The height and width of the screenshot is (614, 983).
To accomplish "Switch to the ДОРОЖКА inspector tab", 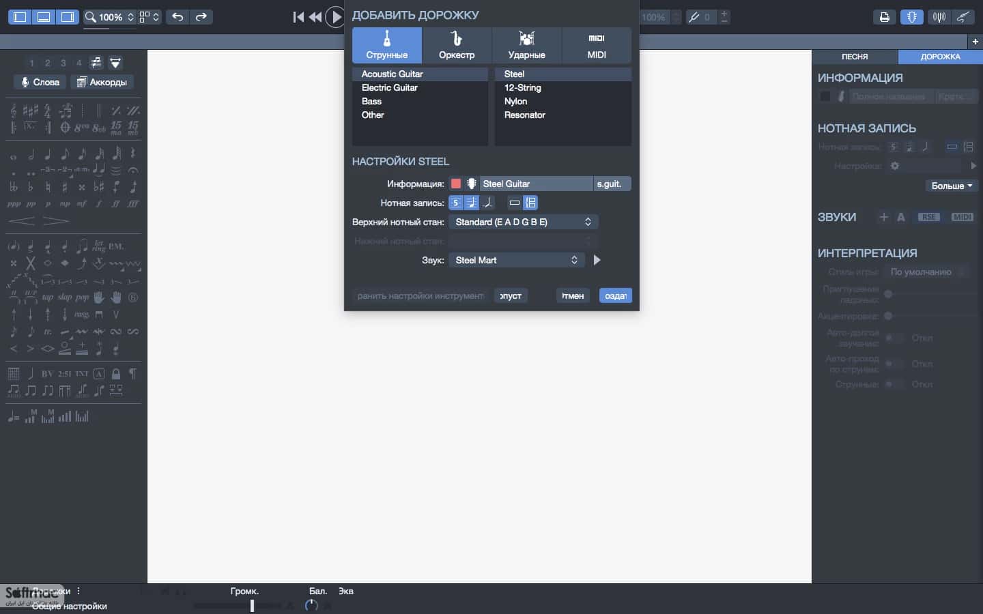I will (940, 57).
